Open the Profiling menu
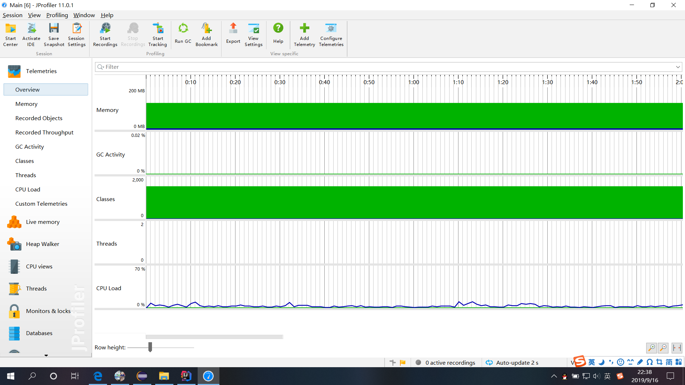This screenshot has width=685, height=385. point(57,15)
